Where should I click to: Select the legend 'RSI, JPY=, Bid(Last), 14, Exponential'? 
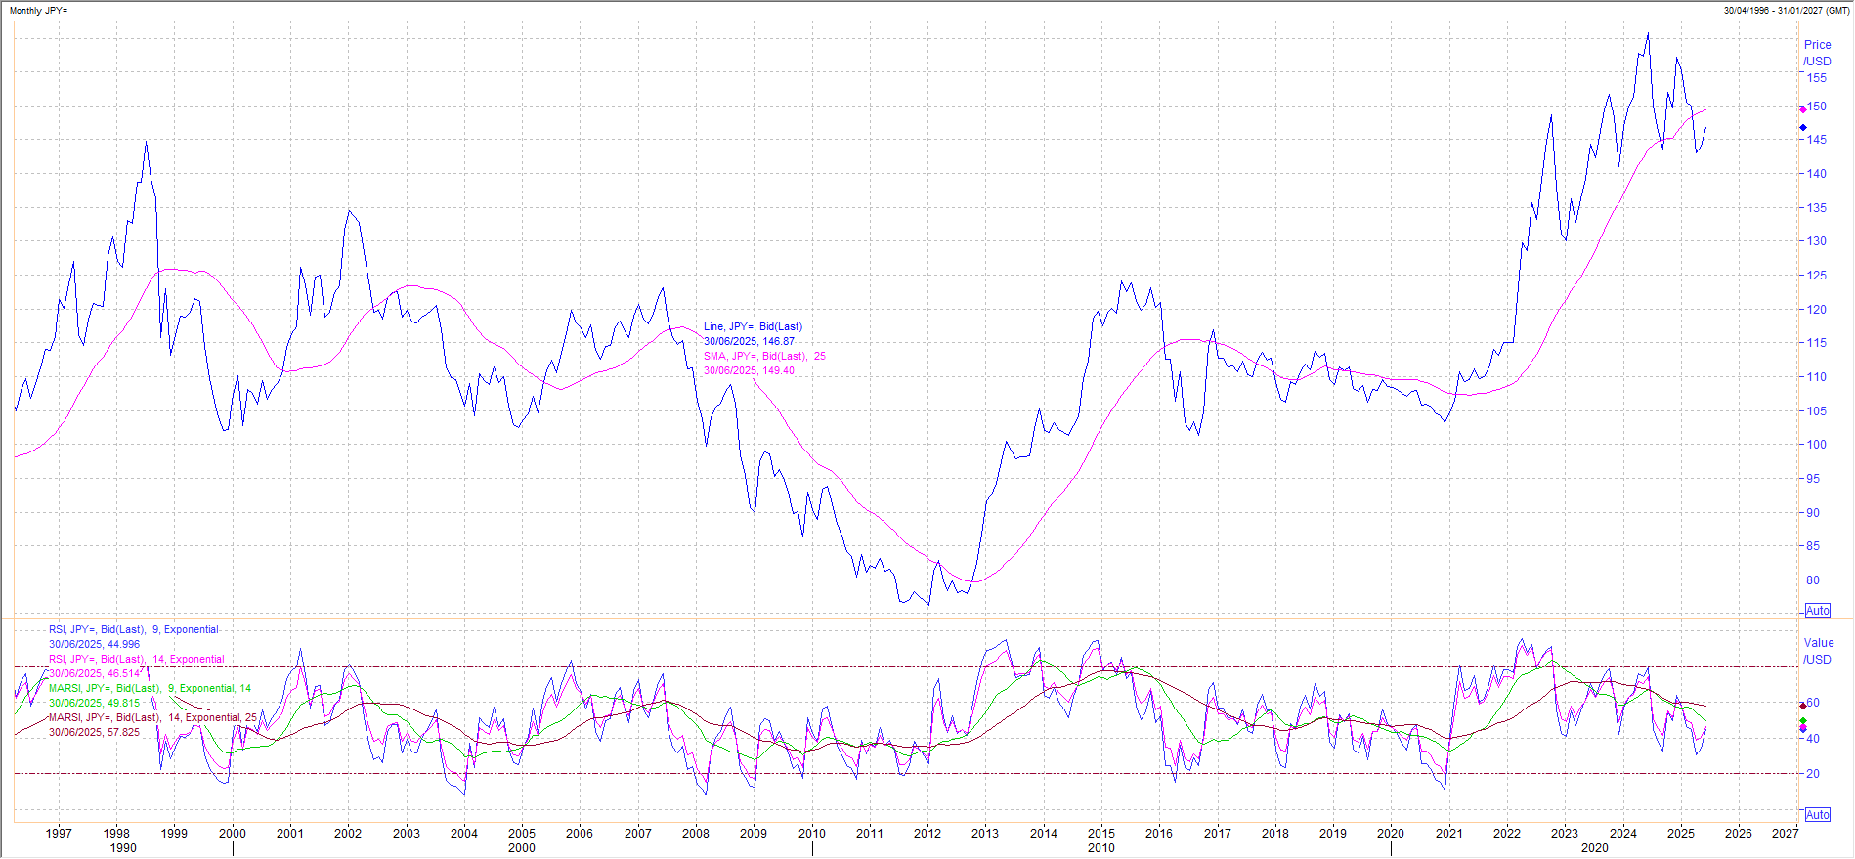click(x=137, y=660)
